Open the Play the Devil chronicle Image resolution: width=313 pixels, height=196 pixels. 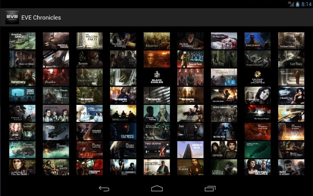point(22,168)
